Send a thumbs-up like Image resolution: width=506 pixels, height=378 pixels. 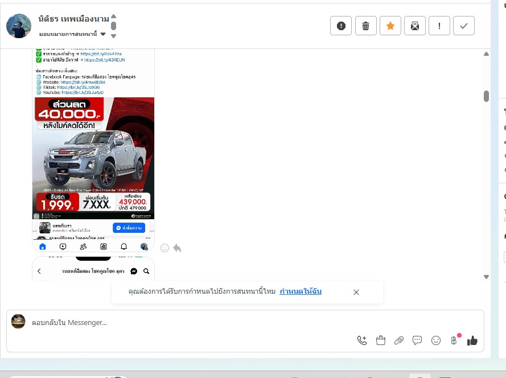(472, 340)
